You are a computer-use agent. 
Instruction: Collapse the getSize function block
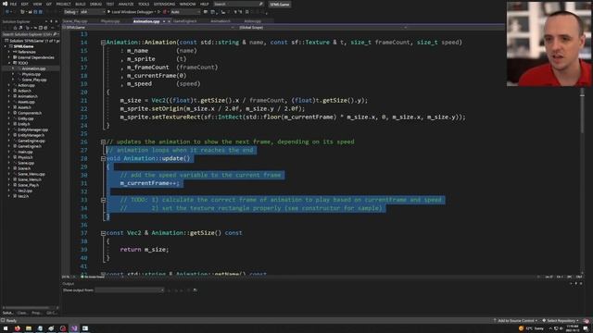103,233
